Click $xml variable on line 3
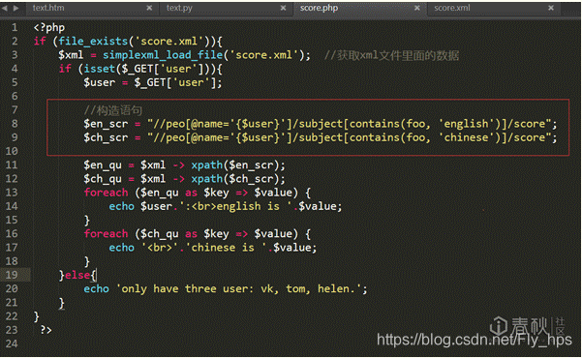The height and width of the screenshot is (358, 582). click(x=71, y=55)
